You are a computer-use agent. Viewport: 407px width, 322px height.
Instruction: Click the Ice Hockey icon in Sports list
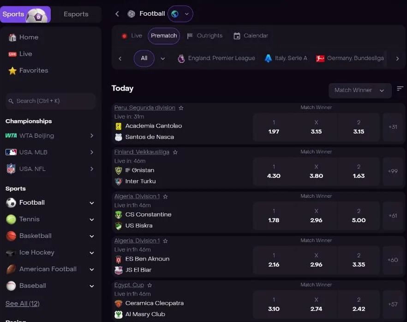coord(11,253)
